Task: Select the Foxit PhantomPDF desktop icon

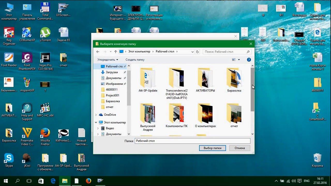Action: pos(27,61)
